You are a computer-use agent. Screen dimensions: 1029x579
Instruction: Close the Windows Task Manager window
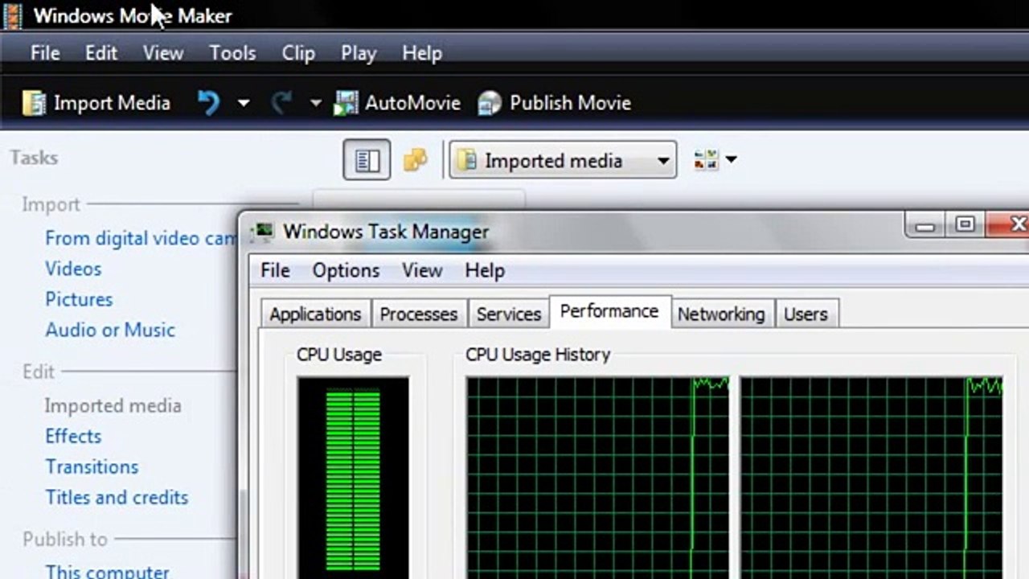point(1009,225)
